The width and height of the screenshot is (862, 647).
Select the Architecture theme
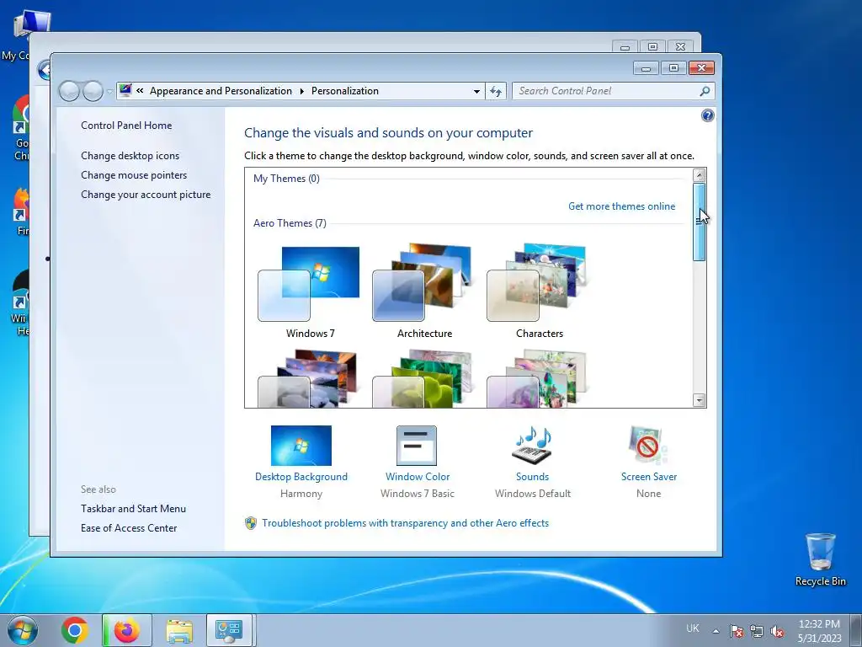pyautogui.click(x=424, y=292)
